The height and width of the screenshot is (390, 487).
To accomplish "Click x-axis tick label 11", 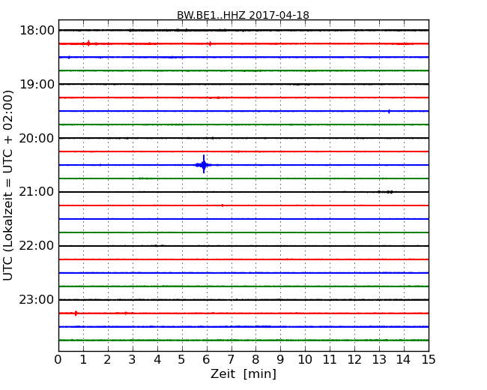I will tap(330, 360).
